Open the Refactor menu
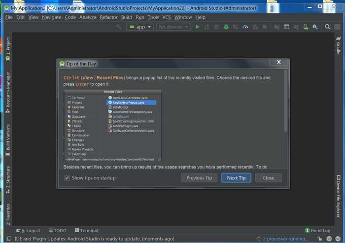This screenshot has height=243, width=345. [109, 17]
